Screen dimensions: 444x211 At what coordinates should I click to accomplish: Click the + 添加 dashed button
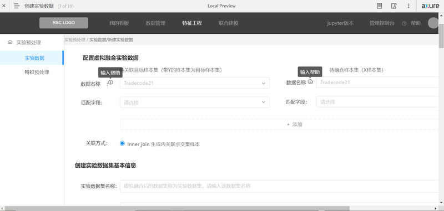pos(280,124)
